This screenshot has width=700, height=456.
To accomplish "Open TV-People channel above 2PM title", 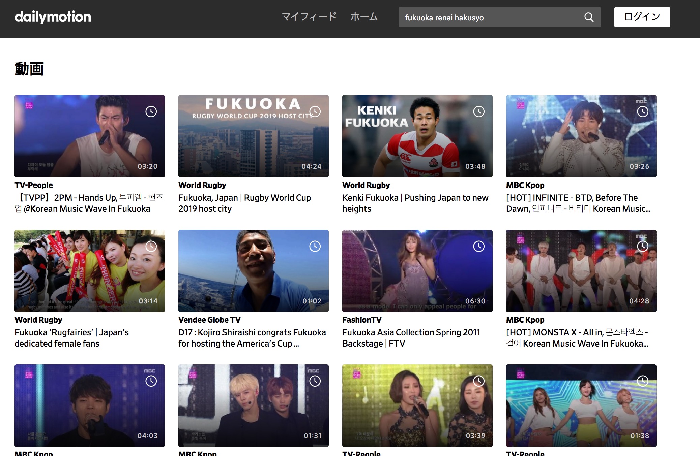I will coord(34,185).
